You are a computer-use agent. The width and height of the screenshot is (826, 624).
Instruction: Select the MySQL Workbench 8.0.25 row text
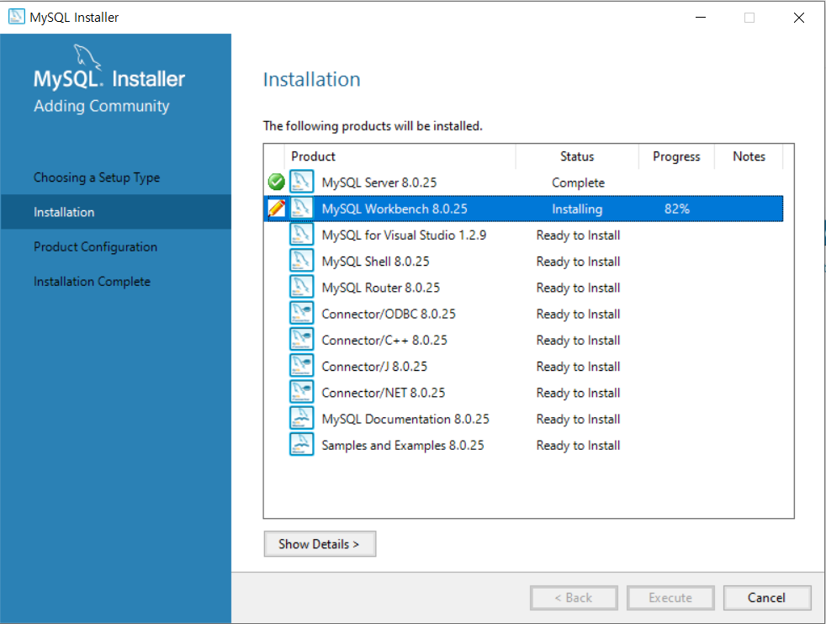coord(394,209)
